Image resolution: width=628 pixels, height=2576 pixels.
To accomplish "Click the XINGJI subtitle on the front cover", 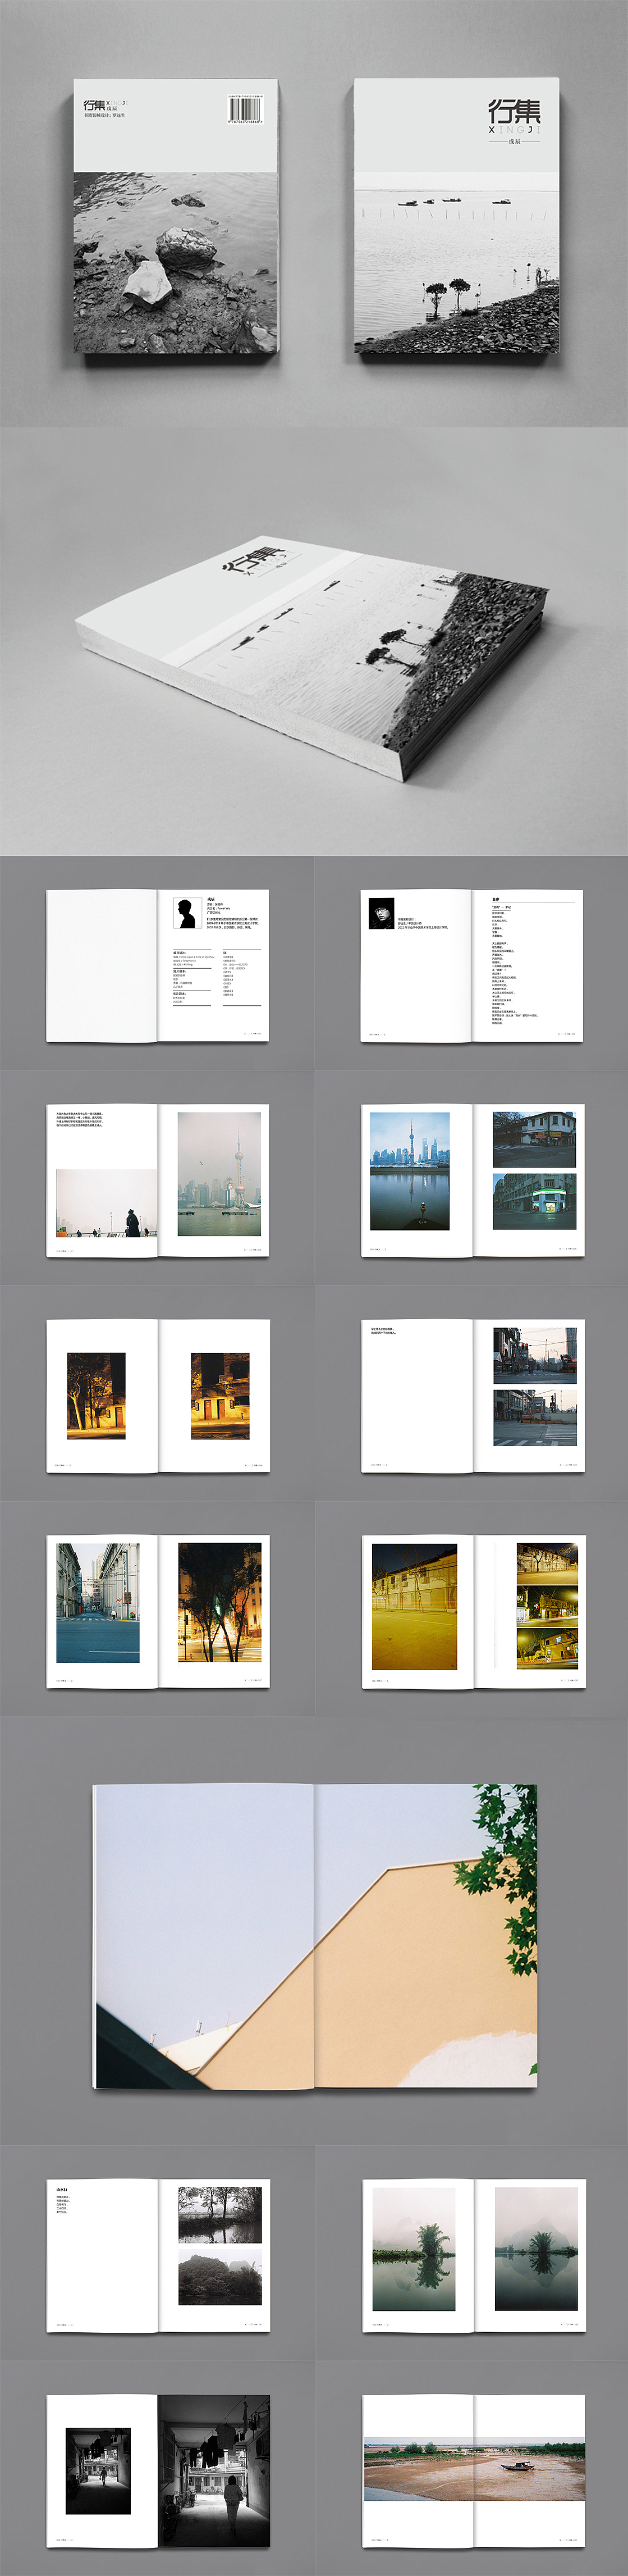I will tap(514, 131).
